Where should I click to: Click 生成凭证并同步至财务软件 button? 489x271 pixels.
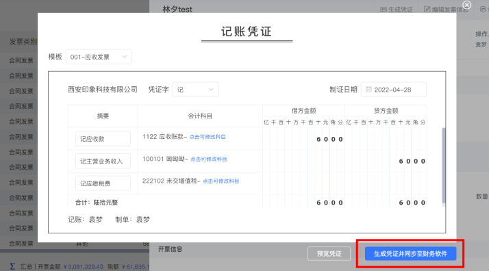click(410, 254)
